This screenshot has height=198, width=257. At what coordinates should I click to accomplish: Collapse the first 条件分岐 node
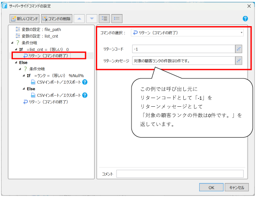(12, 43)
